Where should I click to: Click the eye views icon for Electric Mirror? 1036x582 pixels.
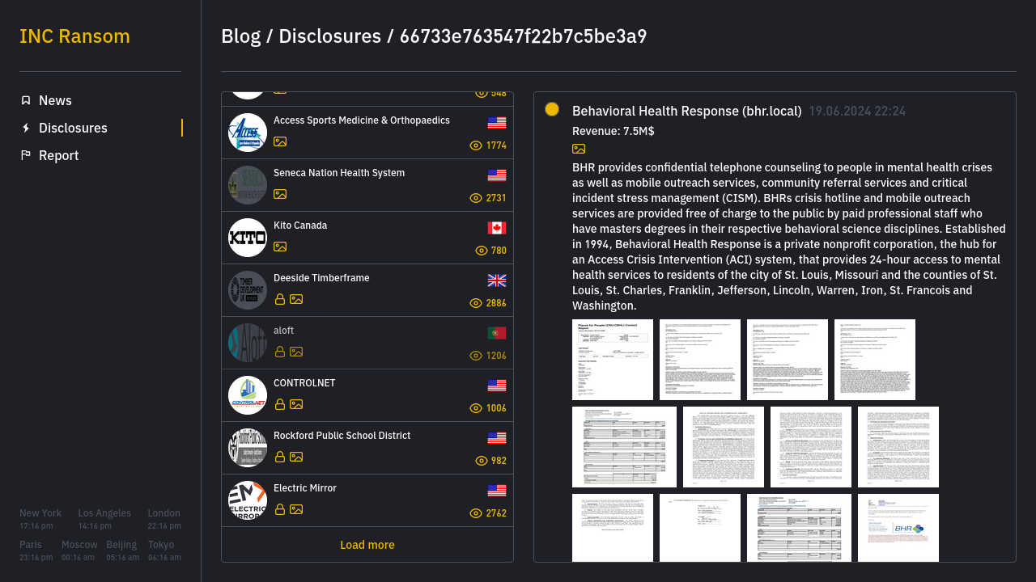tap(476, 513)
